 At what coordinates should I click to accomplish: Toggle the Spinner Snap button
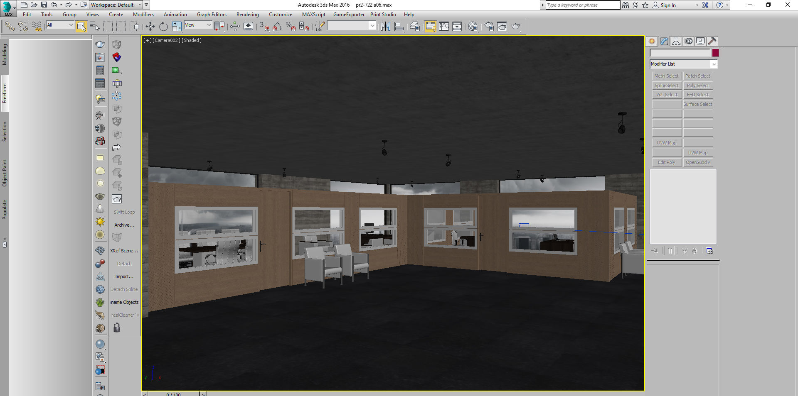point(304,27)
